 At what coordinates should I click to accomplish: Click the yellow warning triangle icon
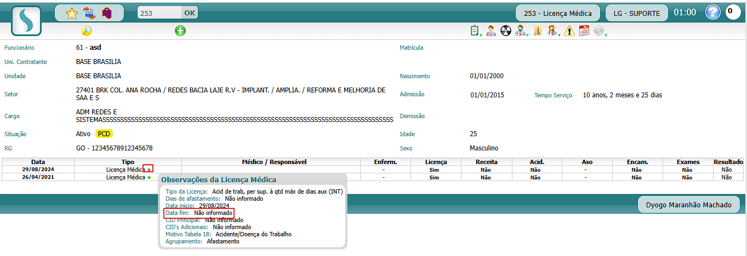pyautogui.click(x=569, y=31)
